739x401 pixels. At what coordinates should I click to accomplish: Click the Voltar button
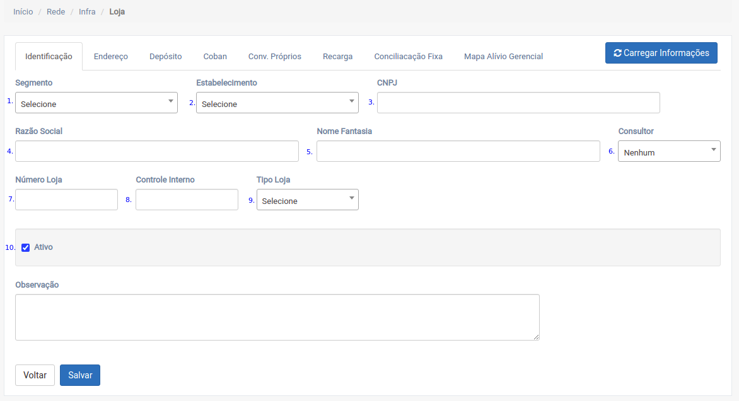35,375
